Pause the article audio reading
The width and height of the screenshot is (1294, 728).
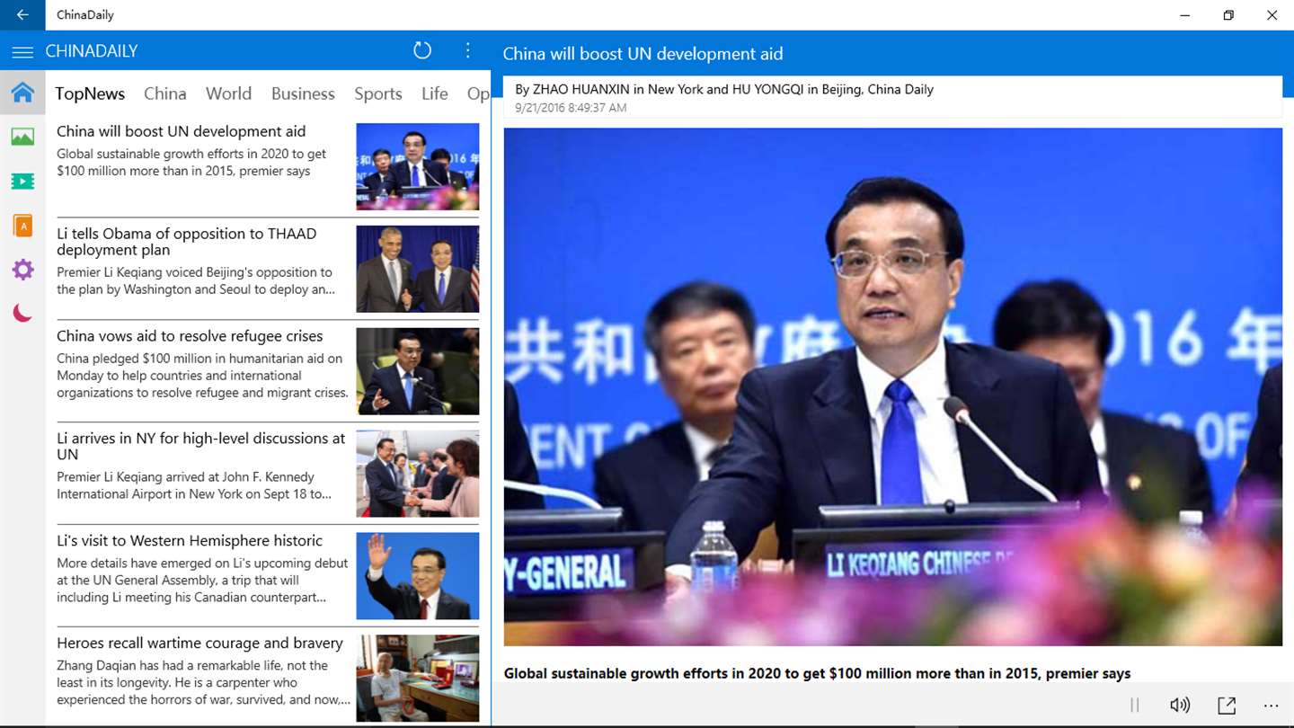(x=1135, y=706)
